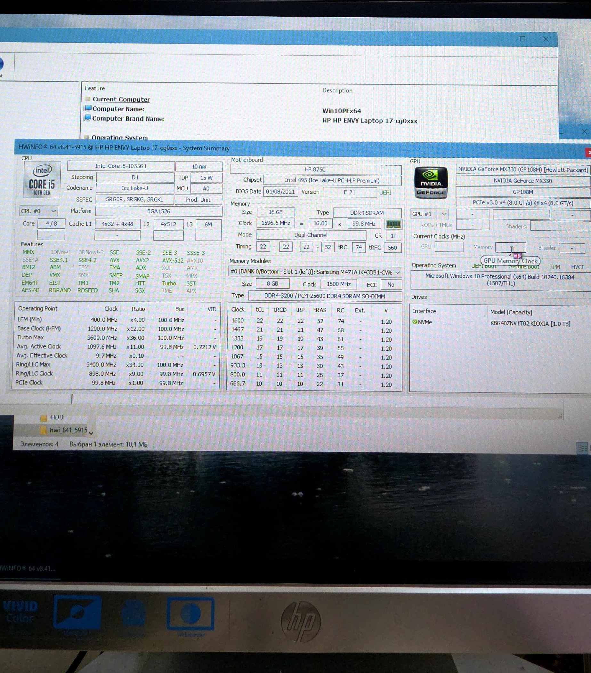Click the Ring/LLC Max row
Viewport: 591px width, 673px height.
[x=116, y=365]
